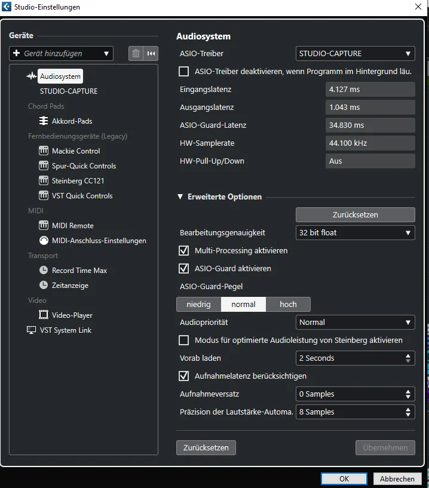Open the Gerät hinzufügen dropdown
429x488 pixels.
(x=62, y=54)
